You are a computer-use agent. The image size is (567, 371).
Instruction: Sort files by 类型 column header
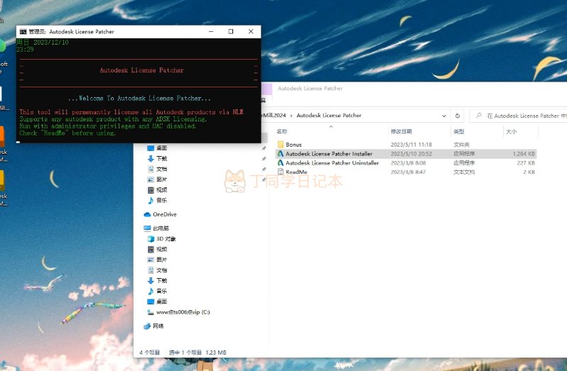pyautogui.click(x=459, y=131)
